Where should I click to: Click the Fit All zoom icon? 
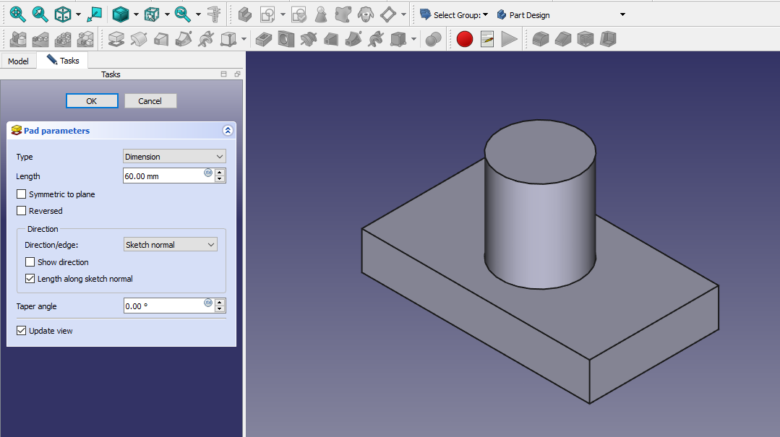tap(17, 14)
